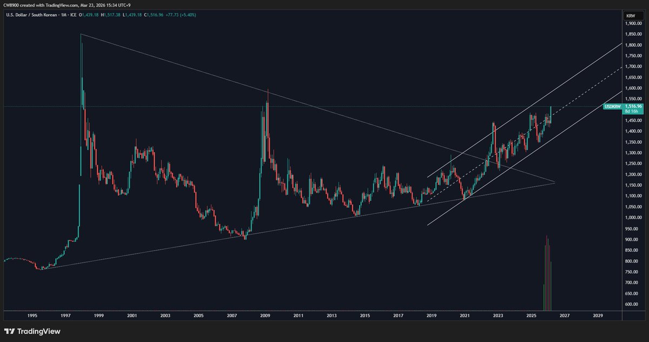Click the 2029 time axis label

coord(598,315)
